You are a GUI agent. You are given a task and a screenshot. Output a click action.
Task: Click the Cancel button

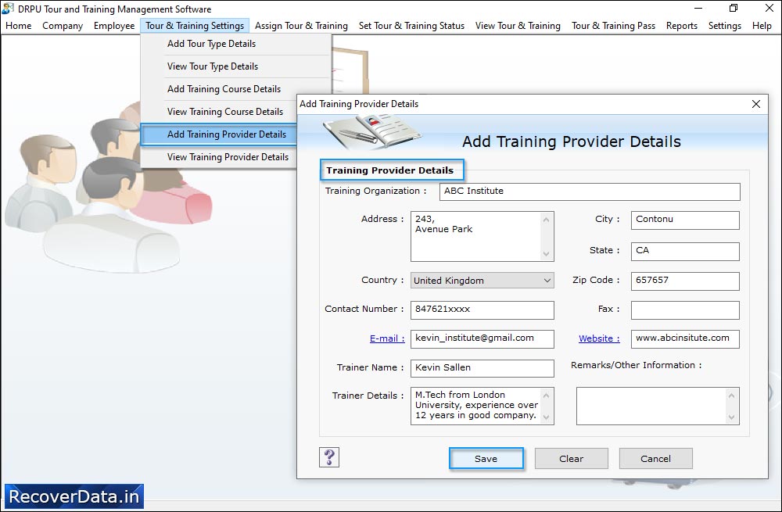[x=656, y=459]
